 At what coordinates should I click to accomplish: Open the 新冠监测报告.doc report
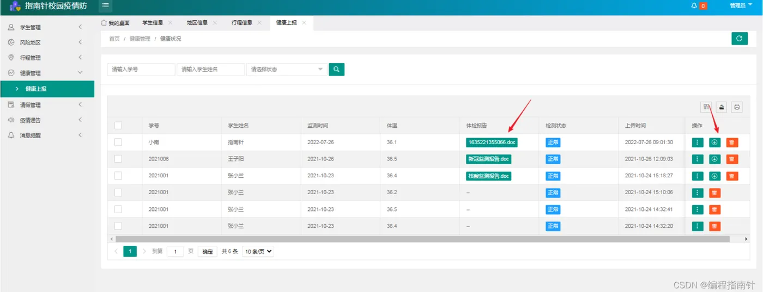(488, 159)
